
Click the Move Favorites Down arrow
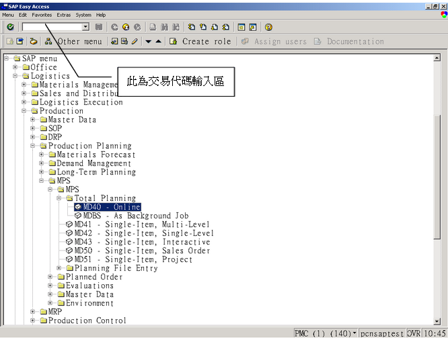point(148,42)
